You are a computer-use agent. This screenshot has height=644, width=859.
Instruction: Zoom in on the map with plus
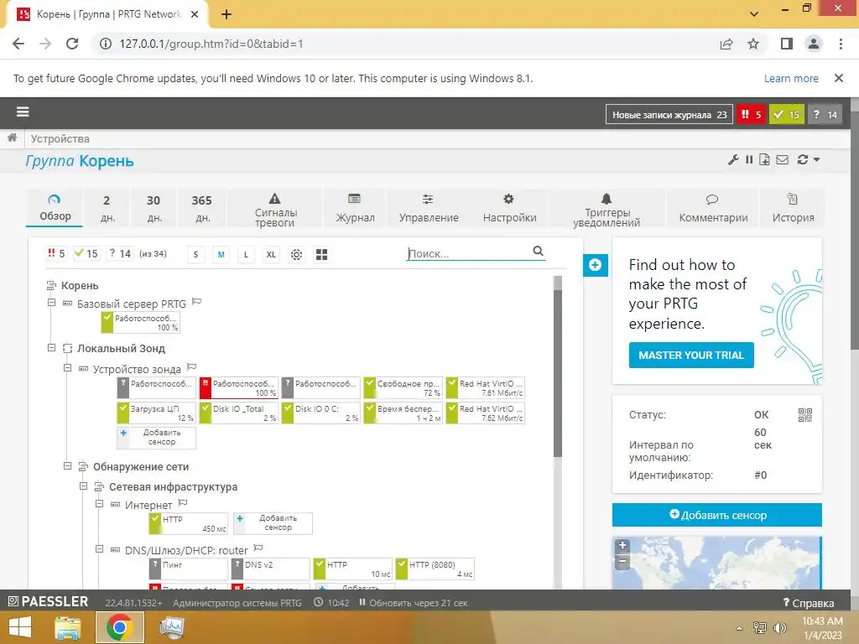622,545
